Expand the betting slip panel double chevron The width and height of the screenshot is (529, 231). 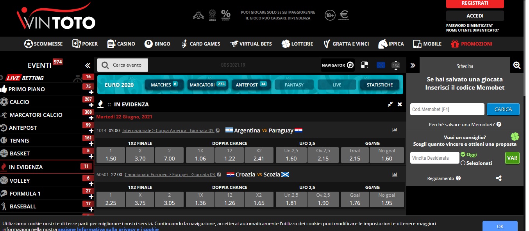tap(413, 66)
